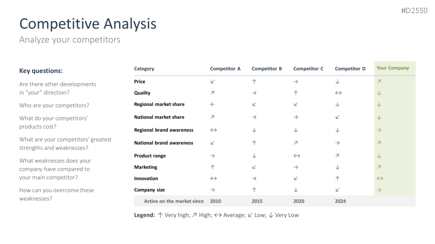435x244 pixels.
Task: Click the #D2550 slide tag
Action: [x=413, y=10]
